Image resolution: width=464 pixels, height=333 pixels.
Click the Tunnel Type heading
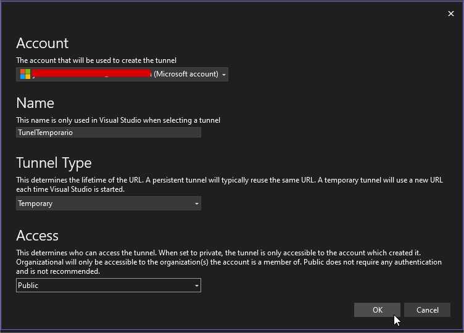pos(54,163)
